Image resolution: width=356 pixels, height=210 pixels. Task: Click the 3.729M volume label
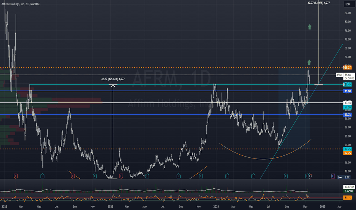pos(348,191)
